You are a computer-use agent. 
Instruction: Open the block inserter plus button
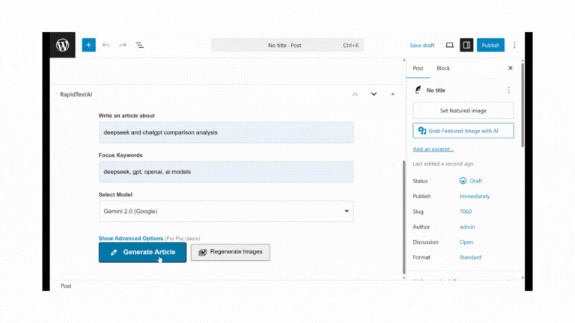click(88, 46)
